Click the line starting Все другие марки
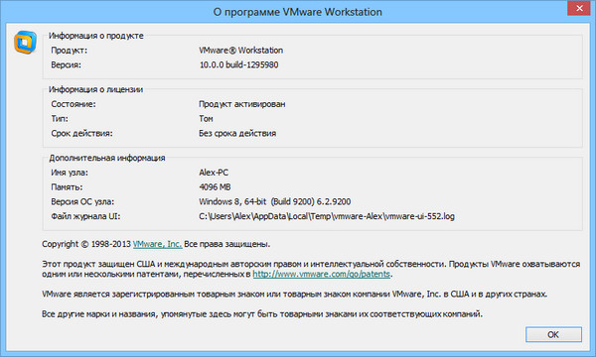The width and height of the screenshot is (596, 357). [x=262, y=314]
